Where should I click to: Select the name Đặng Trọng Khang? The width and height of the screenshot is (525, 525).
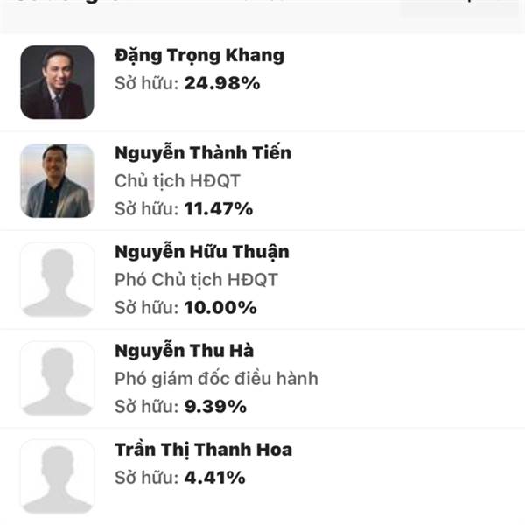click(199, 56)
